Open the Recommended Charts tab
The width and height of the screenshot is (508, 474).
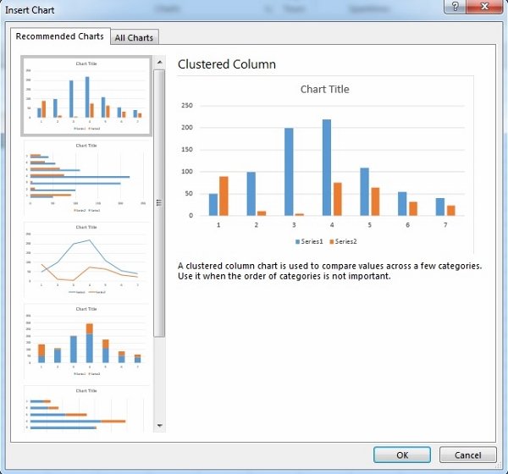tap(60, 36)
